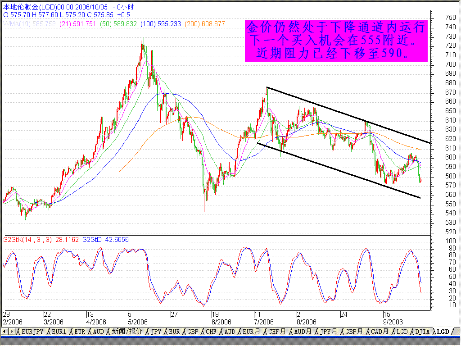The image size is (461, 346).
Task: Click the OHLC values line
Action: click(67, 15)
